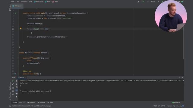Close the Main.java editor tab
The image size is (193, 108).
tap(22, 6)
